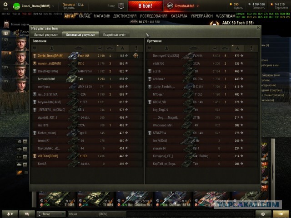
Task: Expand the Zombi_Doma[DROM] account dropdown arrow
Action: (x=53, y=6)
